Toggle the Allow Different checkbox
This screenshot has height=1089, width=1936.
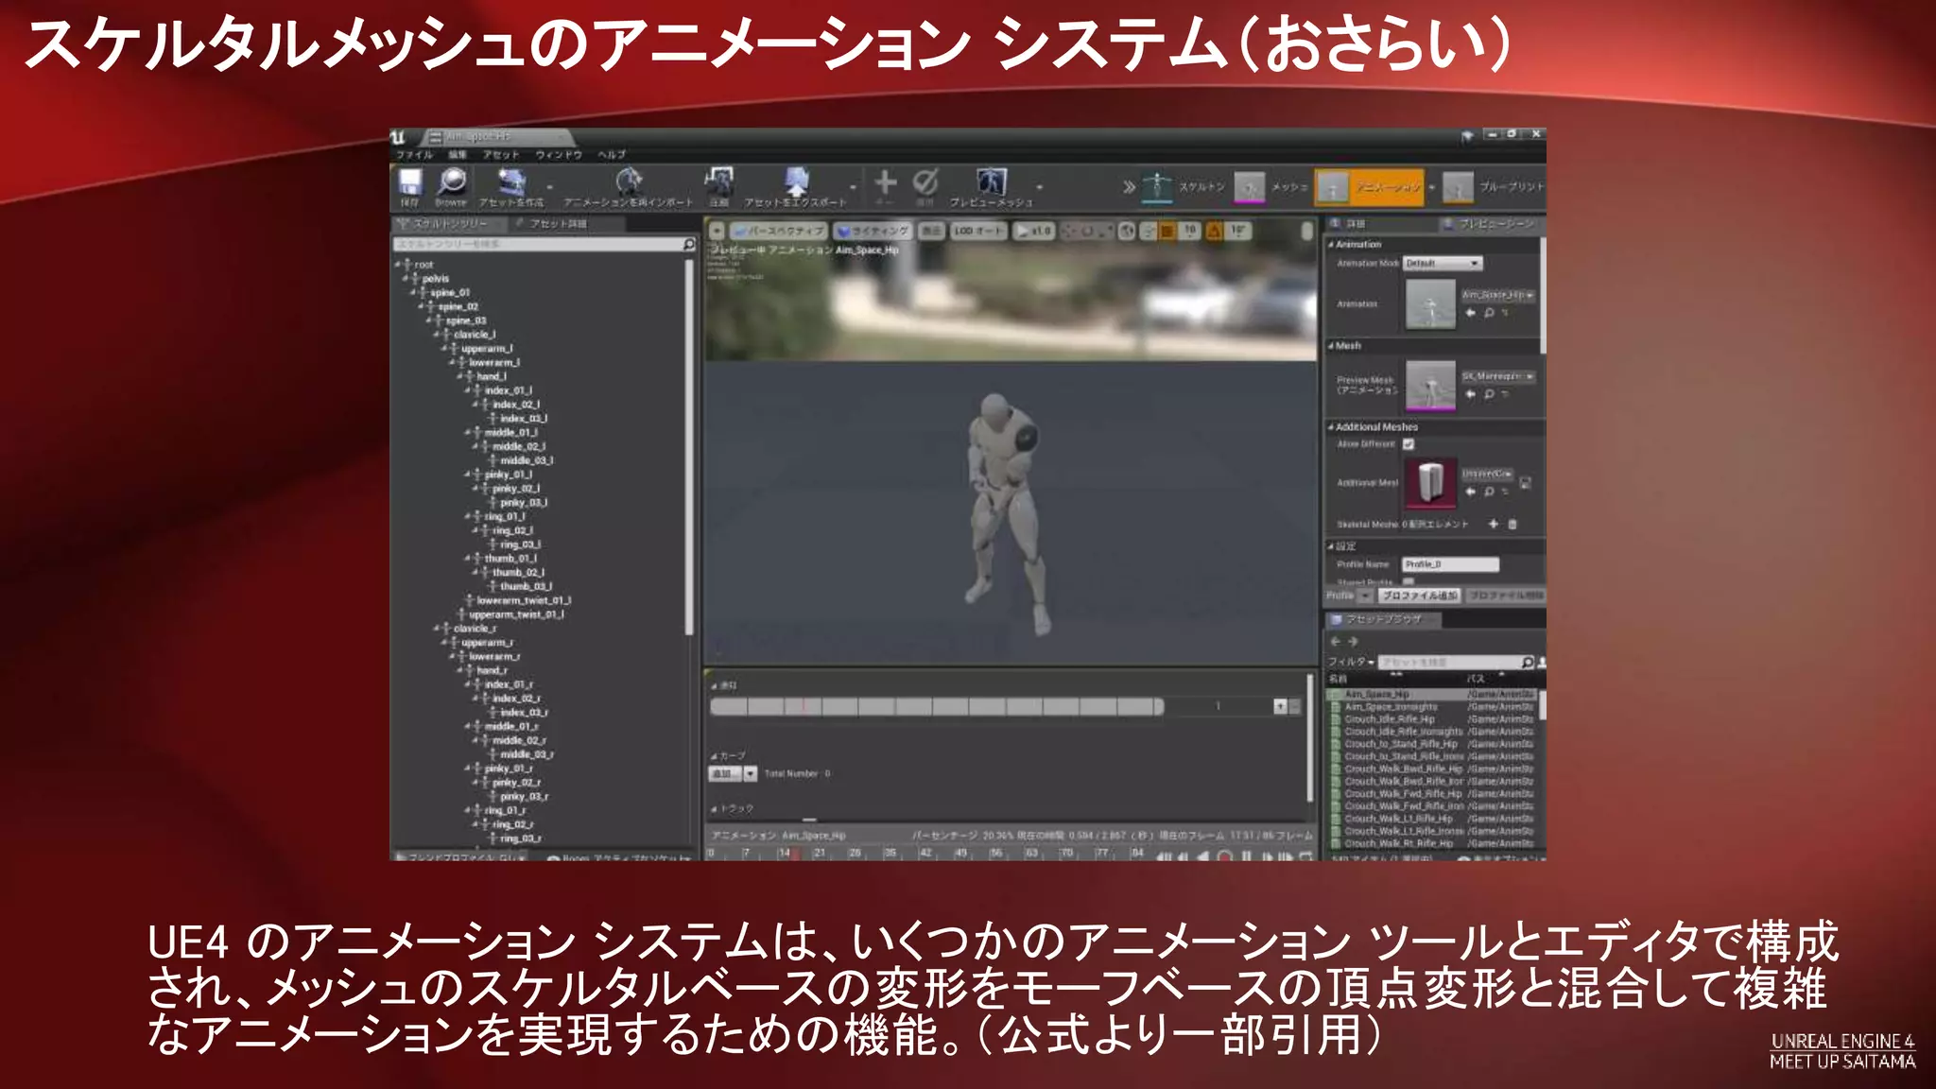pyautogui.click(x=1409, y=443)
